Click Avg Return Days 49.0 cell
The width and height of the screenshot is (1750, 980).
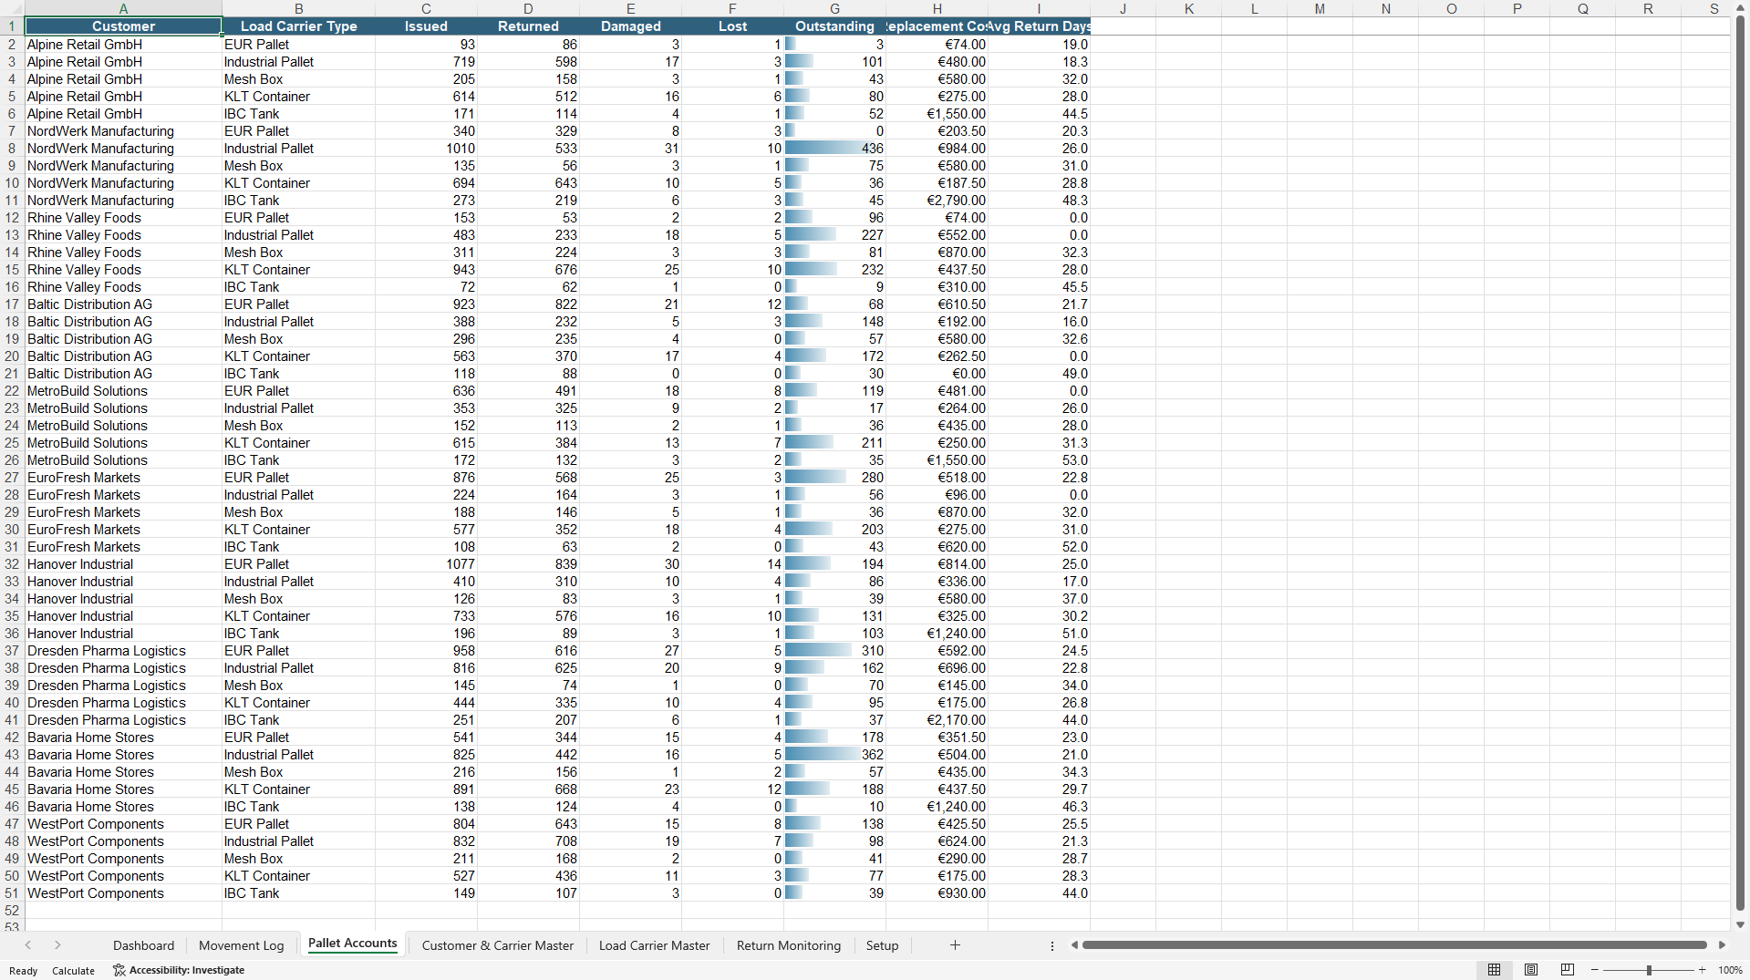pos(1039,374)
